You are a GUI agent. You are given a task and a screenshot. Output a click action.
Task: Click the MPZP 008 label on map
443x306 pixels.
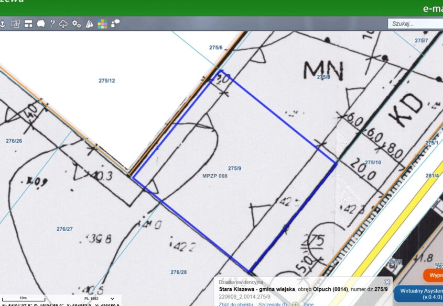[215, 176]
